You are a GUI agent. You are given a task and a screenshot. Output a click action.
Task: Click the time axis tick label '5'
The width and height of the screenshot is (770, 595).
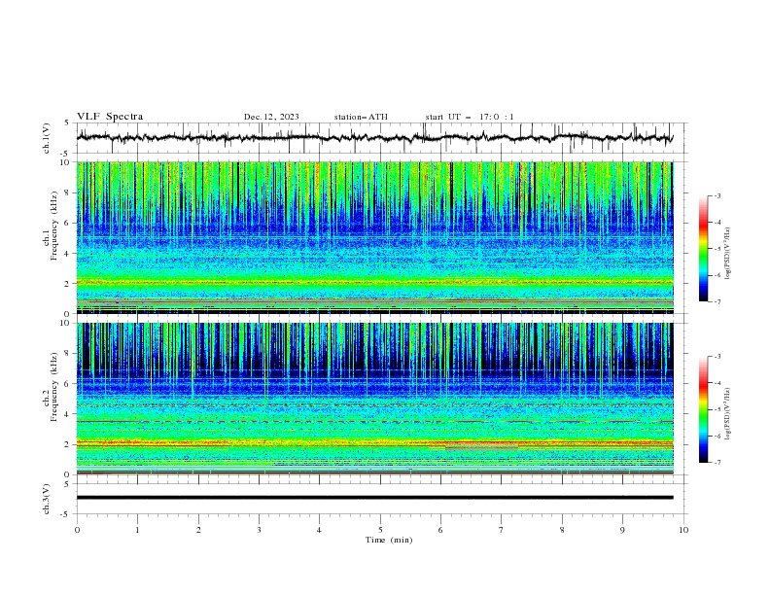(380, 530)
